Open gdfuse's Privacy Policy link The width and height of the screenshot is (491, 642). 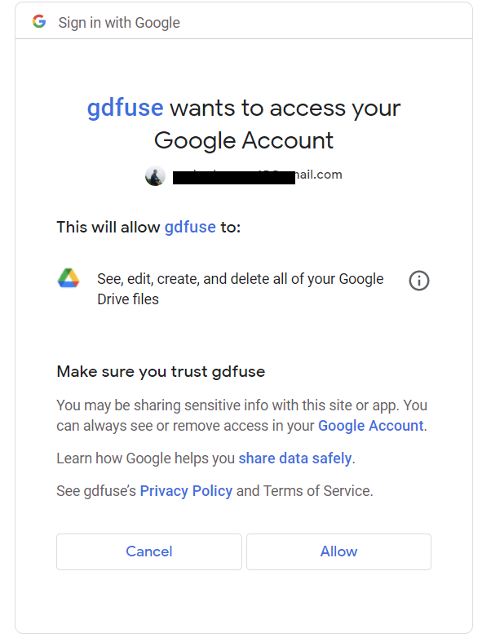pos(186,490)
